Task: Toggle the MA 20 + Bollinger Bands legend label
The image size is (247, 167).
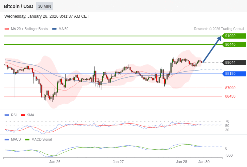Action: coord(29,29)
